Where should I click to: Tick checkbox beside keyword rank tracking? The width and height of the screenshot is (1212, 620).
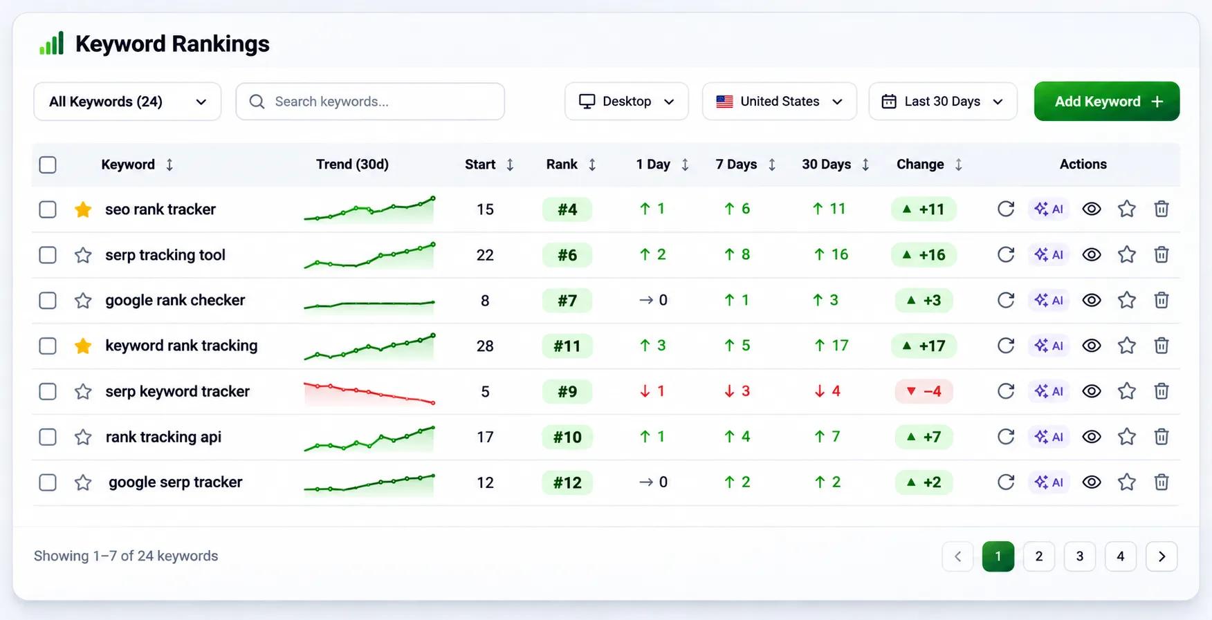(48, 346)
